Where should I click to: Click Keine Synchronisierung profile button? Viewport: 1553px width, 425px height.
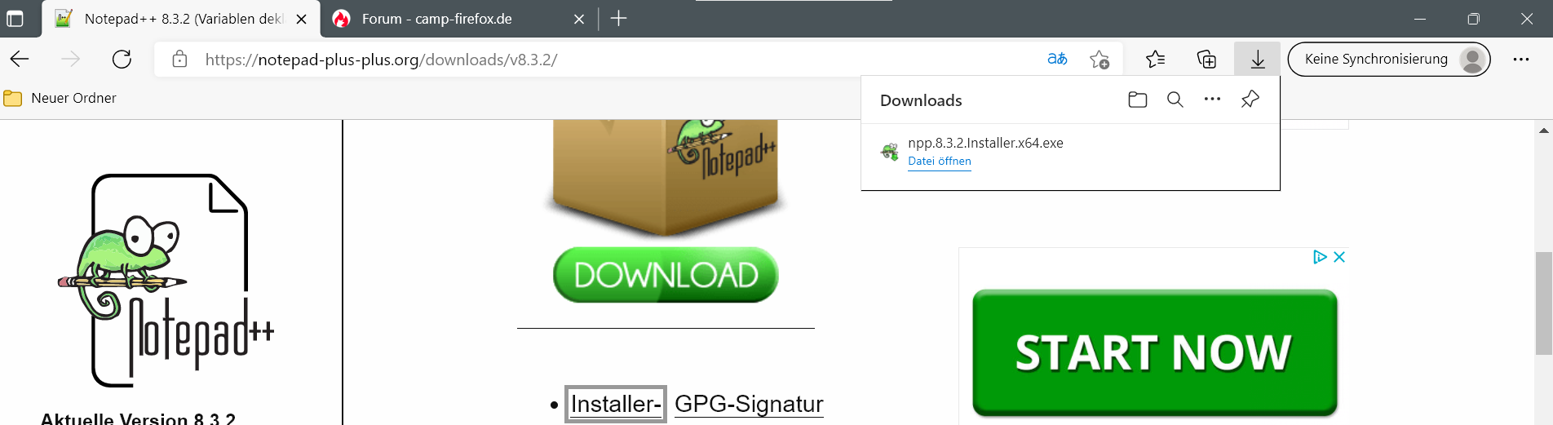(x=1388, y=60)
